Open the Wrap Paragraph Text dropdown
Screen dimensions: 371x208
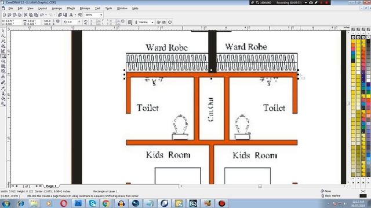click(x=130, y=22)
